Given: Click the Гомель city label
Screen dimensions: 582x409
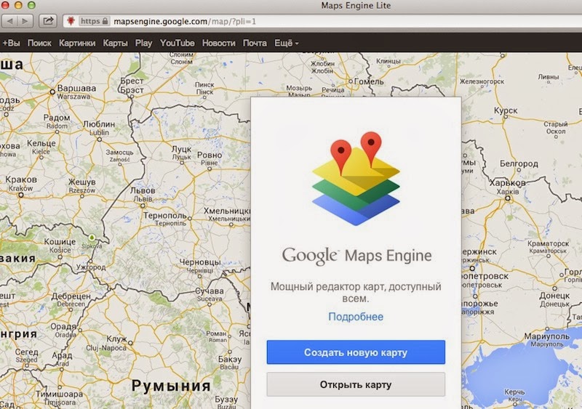Looking at the screenshot, I should pyautogui.click(x=369, y=81).
